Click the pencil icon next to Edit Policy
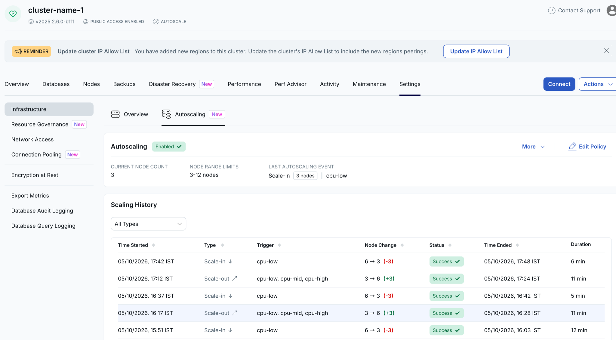616x340 pixels. pos(572,146)
